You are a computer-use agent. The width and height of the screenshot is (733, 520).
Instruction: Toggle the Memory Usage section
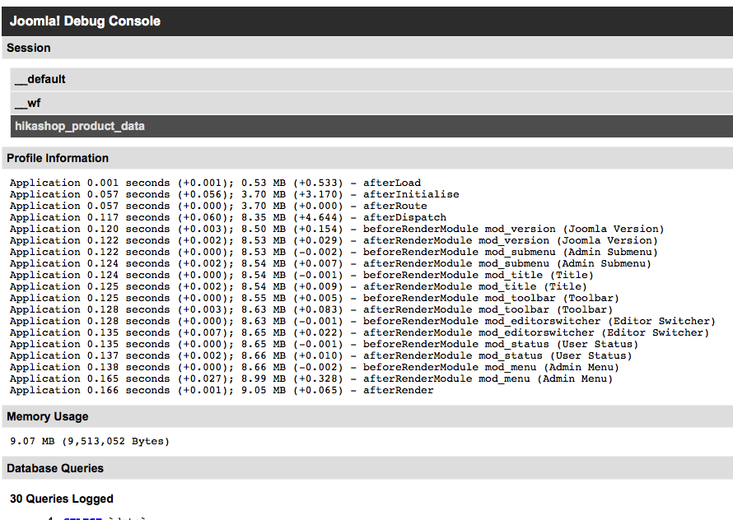[367, 416]
